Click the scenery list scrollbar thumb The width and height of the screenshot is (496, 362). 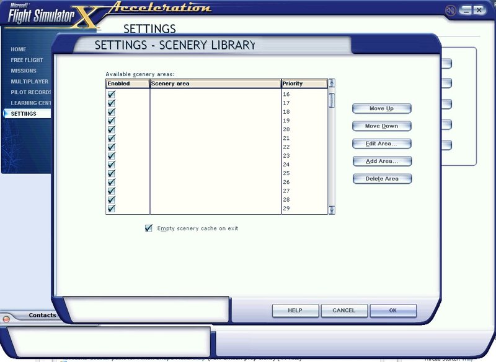point(332,100)
